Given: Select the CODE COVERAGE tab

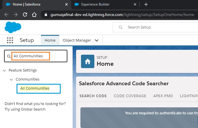Looking at the screenshot, I should 130,96.
